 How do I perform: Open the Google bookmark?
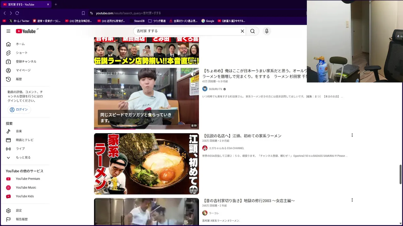pyautogui.click(x=208, y=21)
